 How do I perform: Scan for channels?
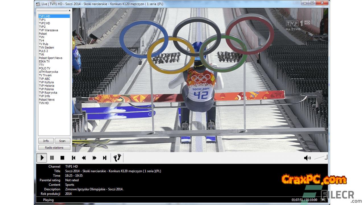click(62, 141)
